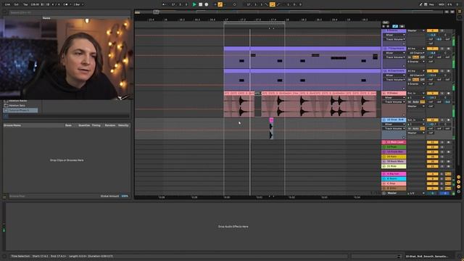Open the 1 Bar quantization menu
Image resolution: width=464 pixels, height=261 pixels.
point(78,4)
